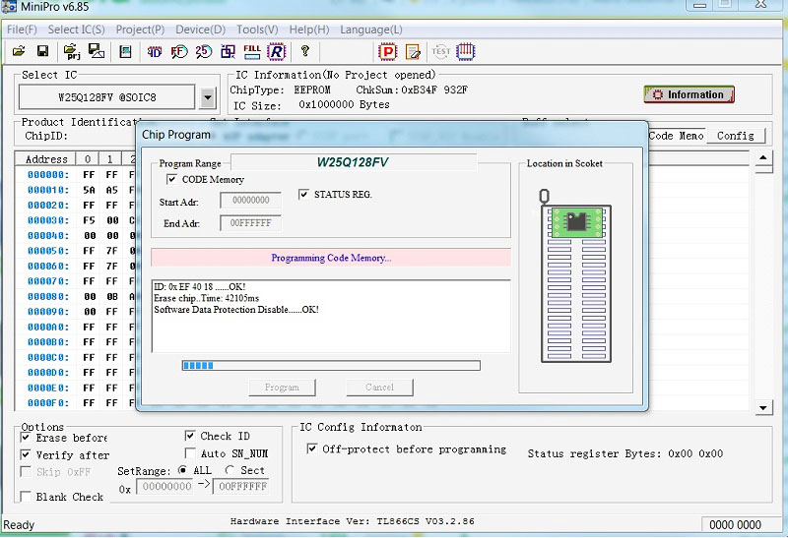The width and height of the screenshot is (788, 538).
Task: Switch to the Code Memo tab
Action: 677,136
